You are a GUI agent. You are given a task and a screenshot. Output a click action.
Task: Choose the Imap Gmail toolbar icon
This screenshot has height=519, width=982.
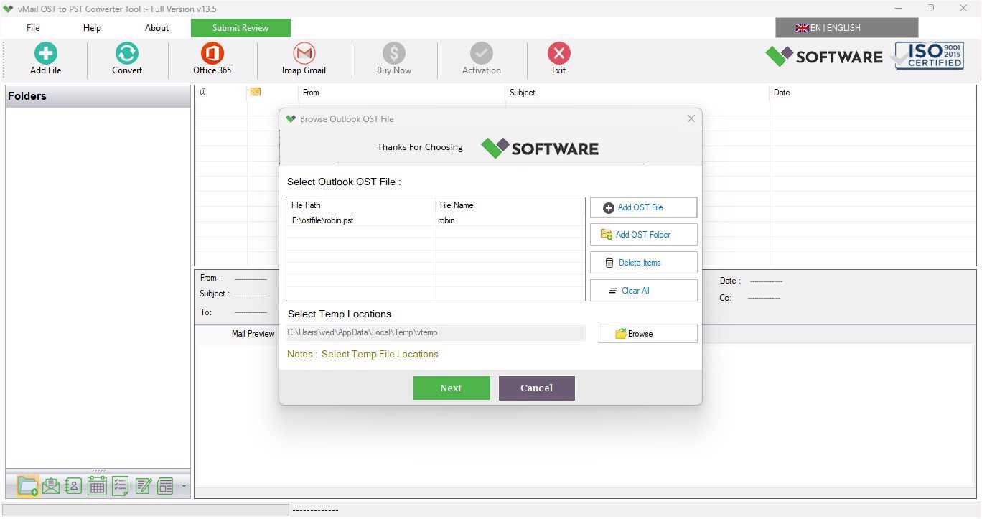pos(304,58)
